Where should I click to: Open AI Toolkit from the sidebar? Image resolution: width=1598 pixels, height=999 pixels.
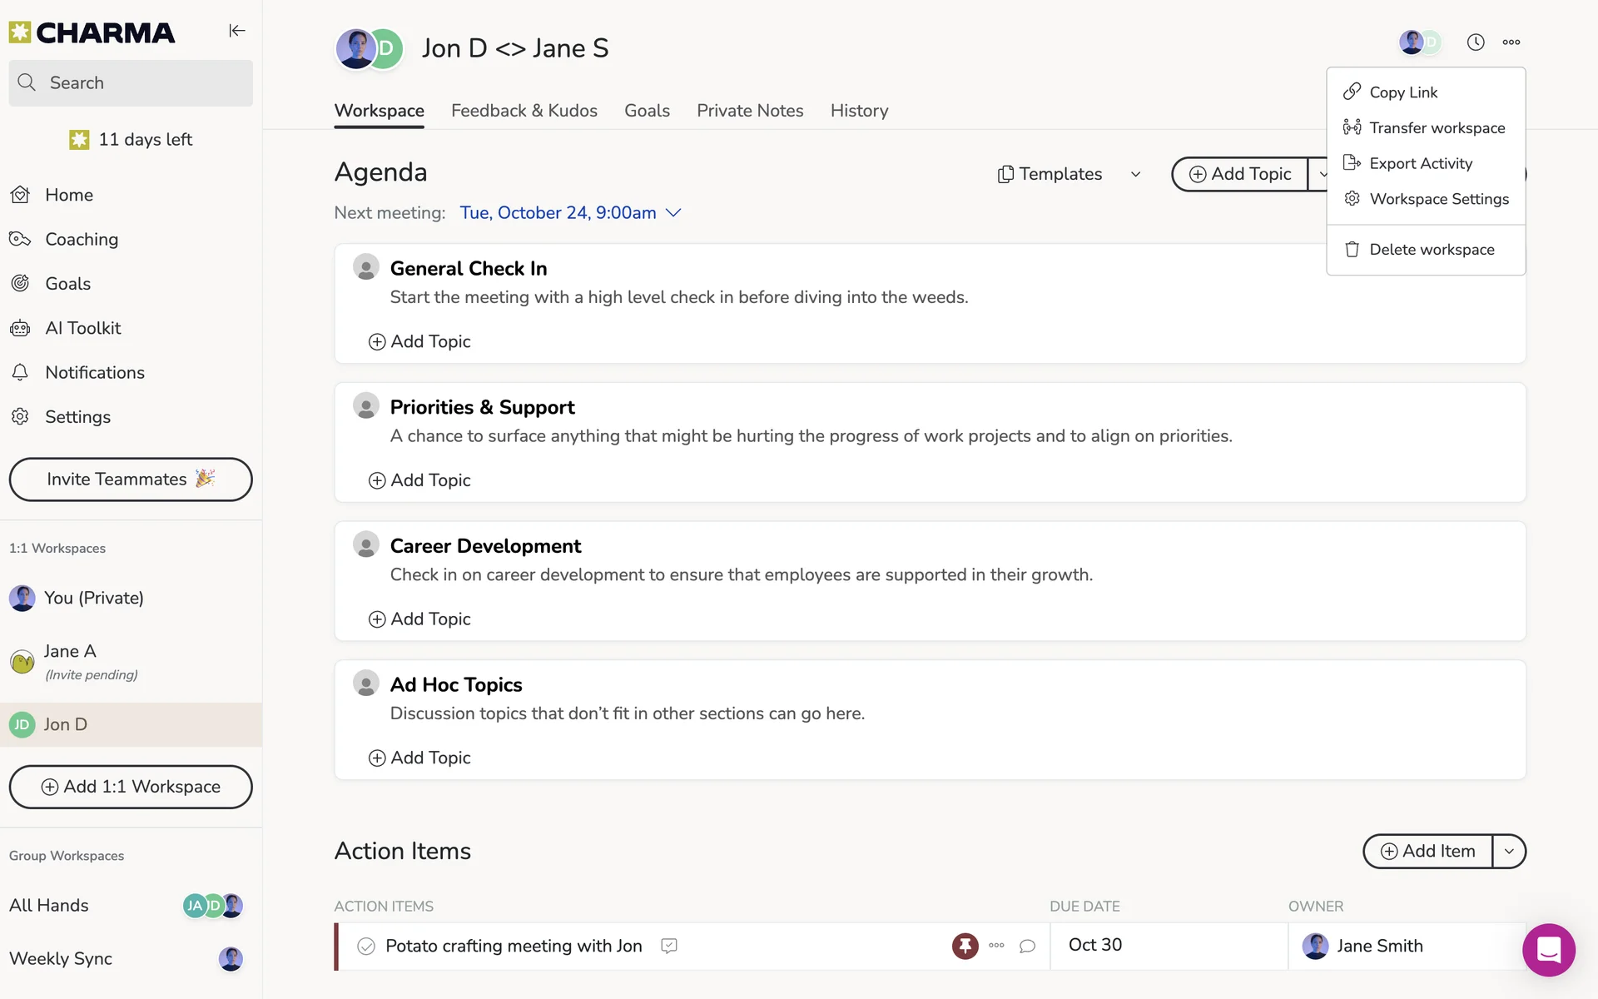point(82,328)
